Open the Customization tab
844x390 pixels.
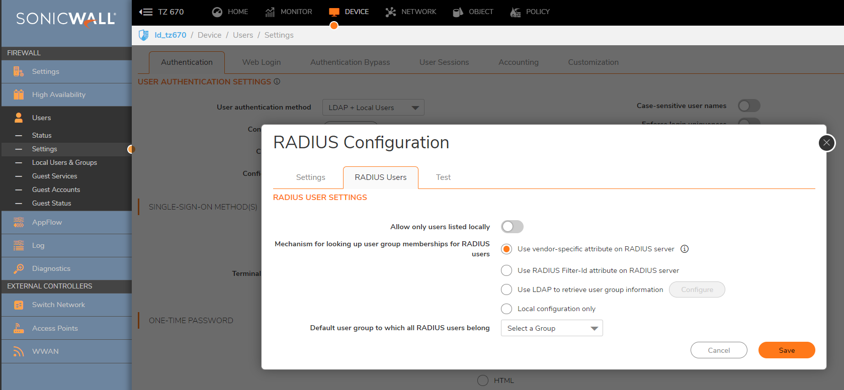pyautogui.click(x=594, y=62)
